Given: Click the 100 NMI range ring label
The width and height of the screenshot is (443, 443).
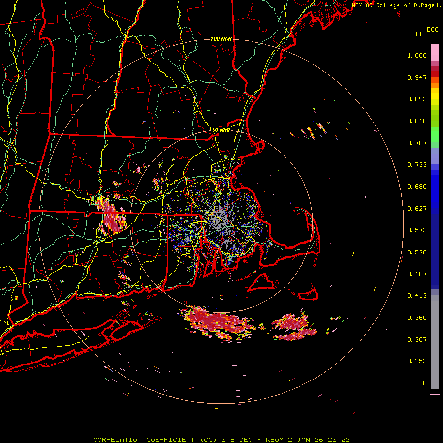Looking at the screenshot, I should click(221, 39).
